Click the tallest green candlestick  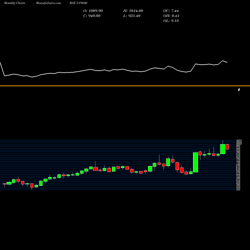point(195,162)
